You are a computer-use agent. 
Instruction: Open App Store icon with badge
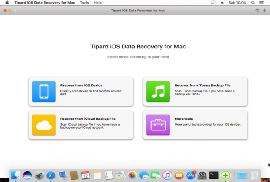191,175
